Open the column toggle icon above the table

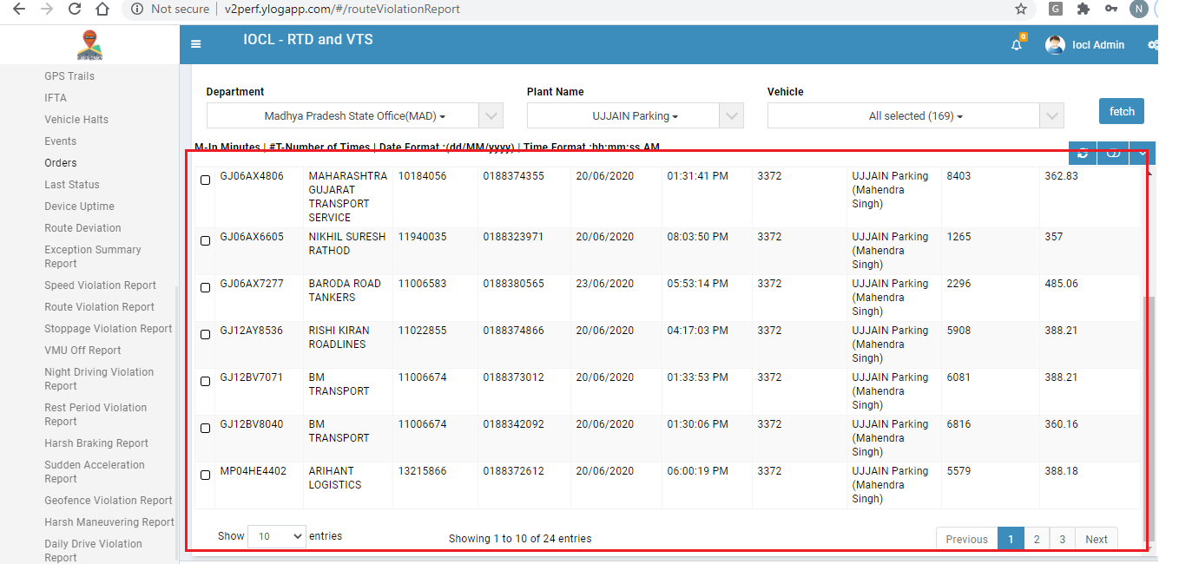pyautogui.click(x=1112, y=154)
